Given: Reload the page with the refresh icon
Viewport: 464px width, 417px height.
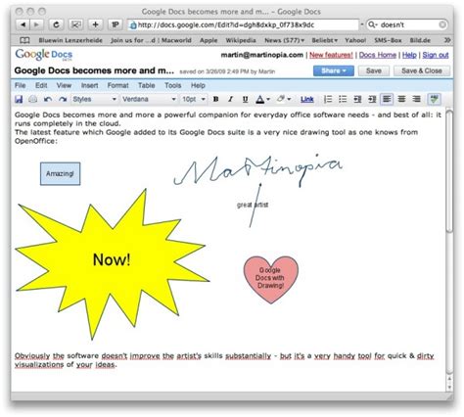Looking at the screenshot, I should [56, 24].
